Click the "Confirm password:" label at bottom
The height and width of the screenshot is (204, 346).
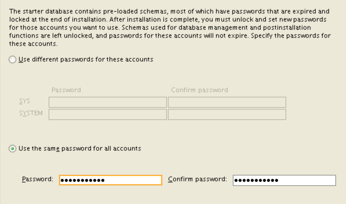(197, 179)
